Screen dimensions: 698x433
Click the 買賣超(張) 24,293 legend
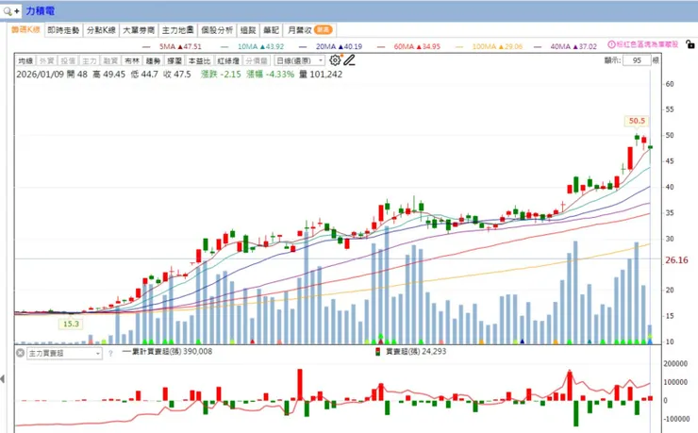tap(411, 352)
